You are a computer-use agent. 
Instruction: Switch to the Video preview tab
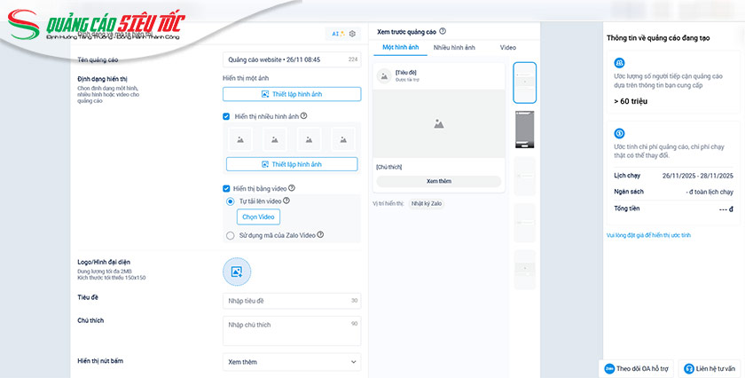(x=507, y=46)
